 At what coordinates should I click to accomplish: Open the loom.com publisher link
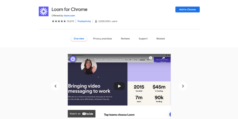click(70, 16)
